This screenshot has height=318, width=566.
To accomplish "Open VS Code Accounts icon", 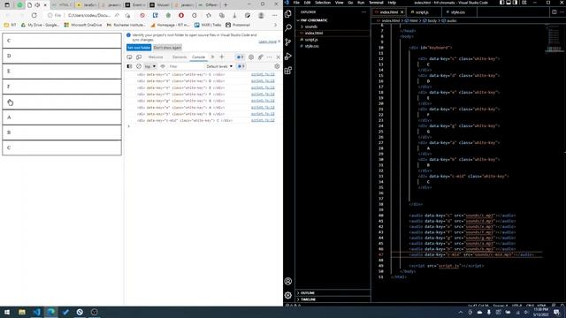I will coord(288,281).
